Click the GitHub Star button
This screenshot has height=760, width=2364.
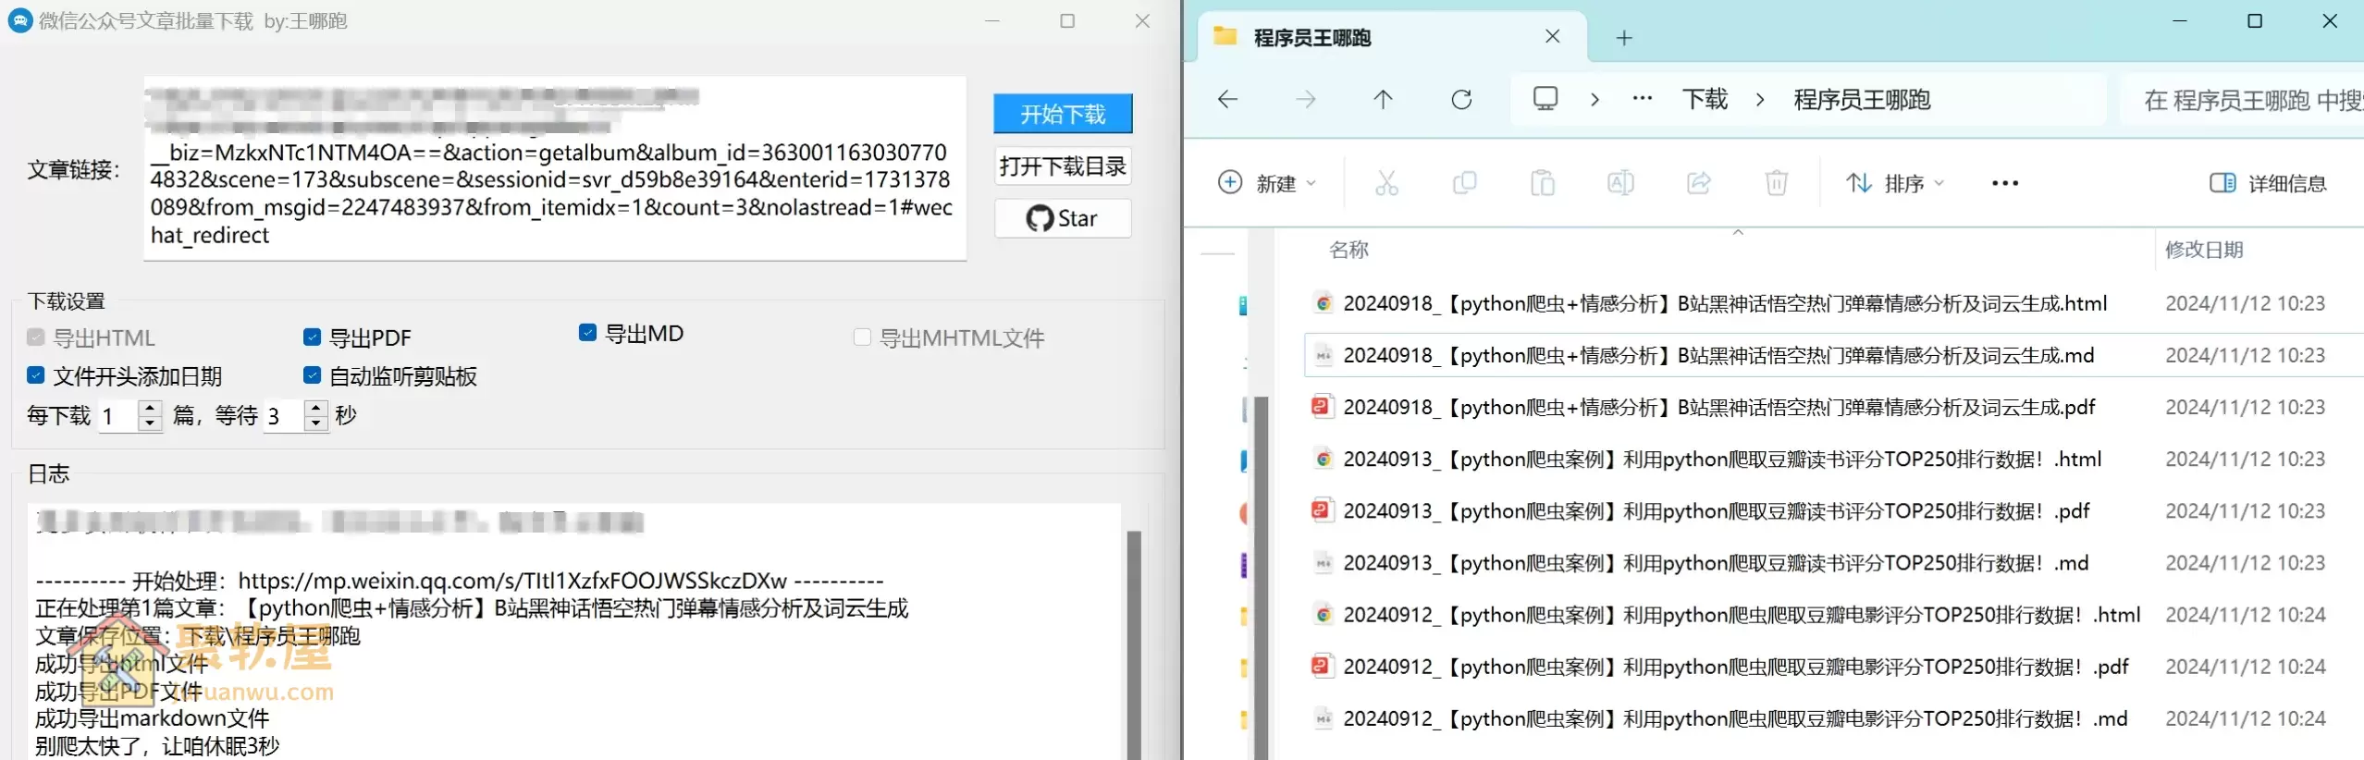1063,218
